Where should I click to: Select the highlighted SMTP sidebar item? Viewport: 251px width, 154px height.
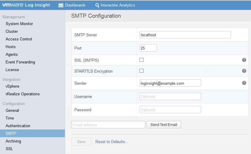click(33, 133)
